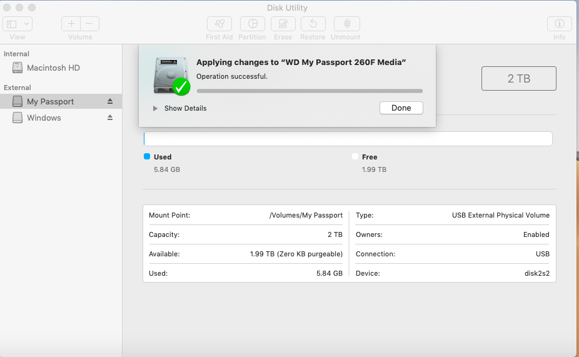Screen dimensions: 579x357
Task: Eject the Windows volume
Action: 109,118
